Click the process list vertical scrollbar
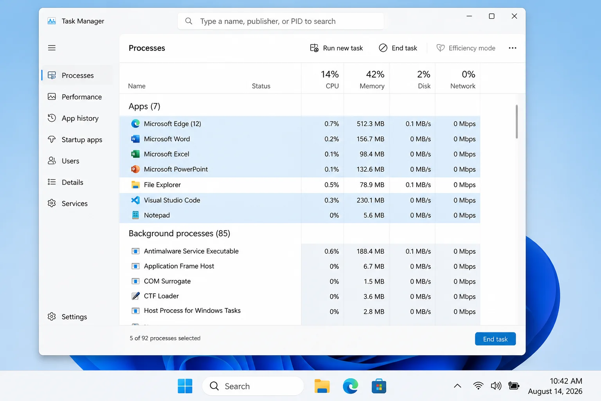Screen dimensions: 601x401 point(516,121)
